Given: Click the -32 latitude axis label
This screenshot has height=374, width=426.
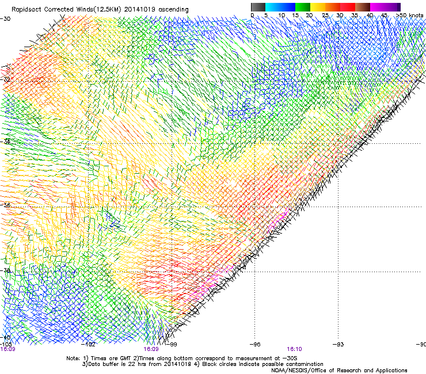Looking at the screenshot, I should point(5,79).
